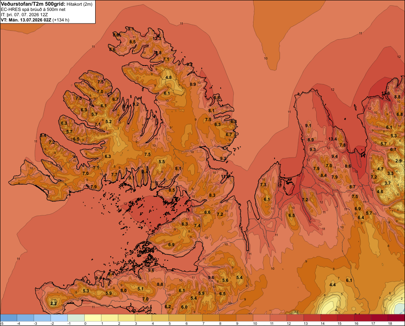405x326 pixels.
Task: Select the legend swatch between 4 and 5
Action: tap(160, 317)
